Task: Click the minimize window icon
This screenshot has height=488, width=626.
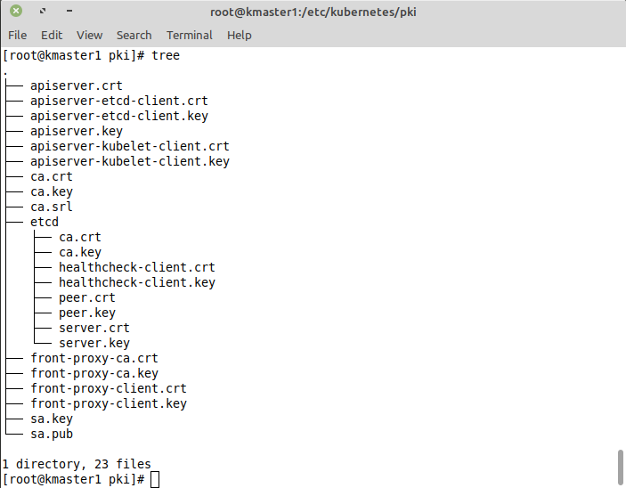Action: [x=69, y=12]
